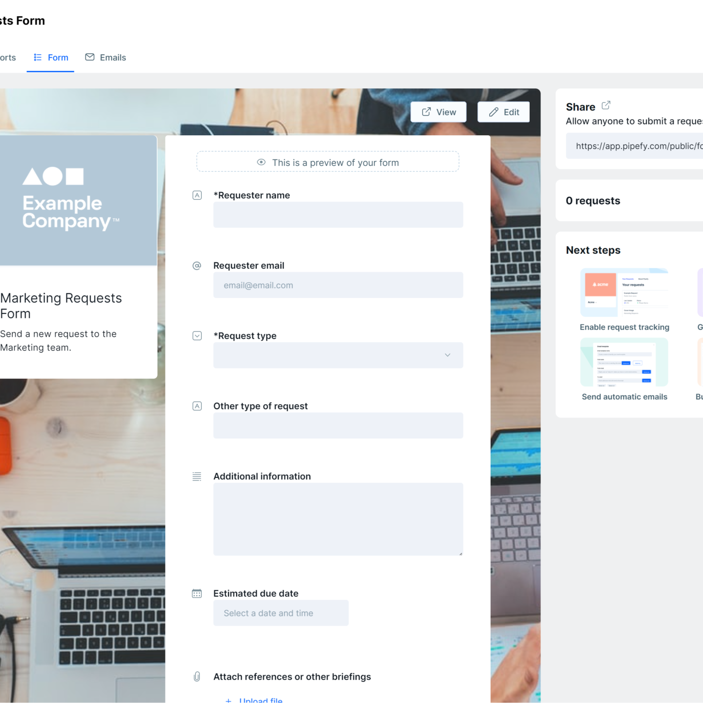Click the @ icon next to Requester email

tap(197, 266)
